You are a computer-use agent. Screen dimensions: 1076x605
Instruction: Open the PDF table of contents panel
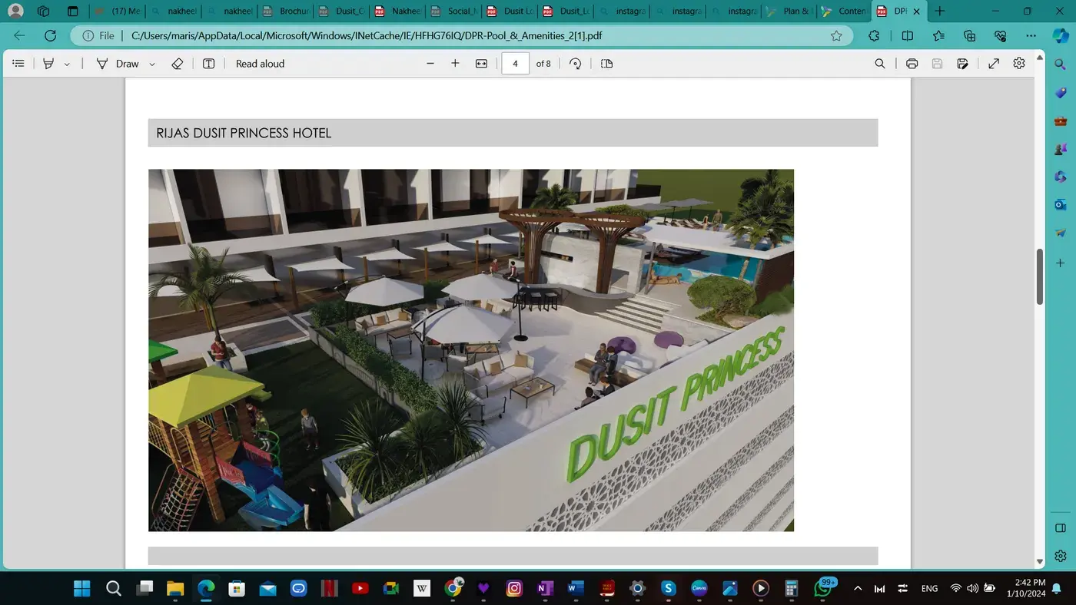click(18, 64)
